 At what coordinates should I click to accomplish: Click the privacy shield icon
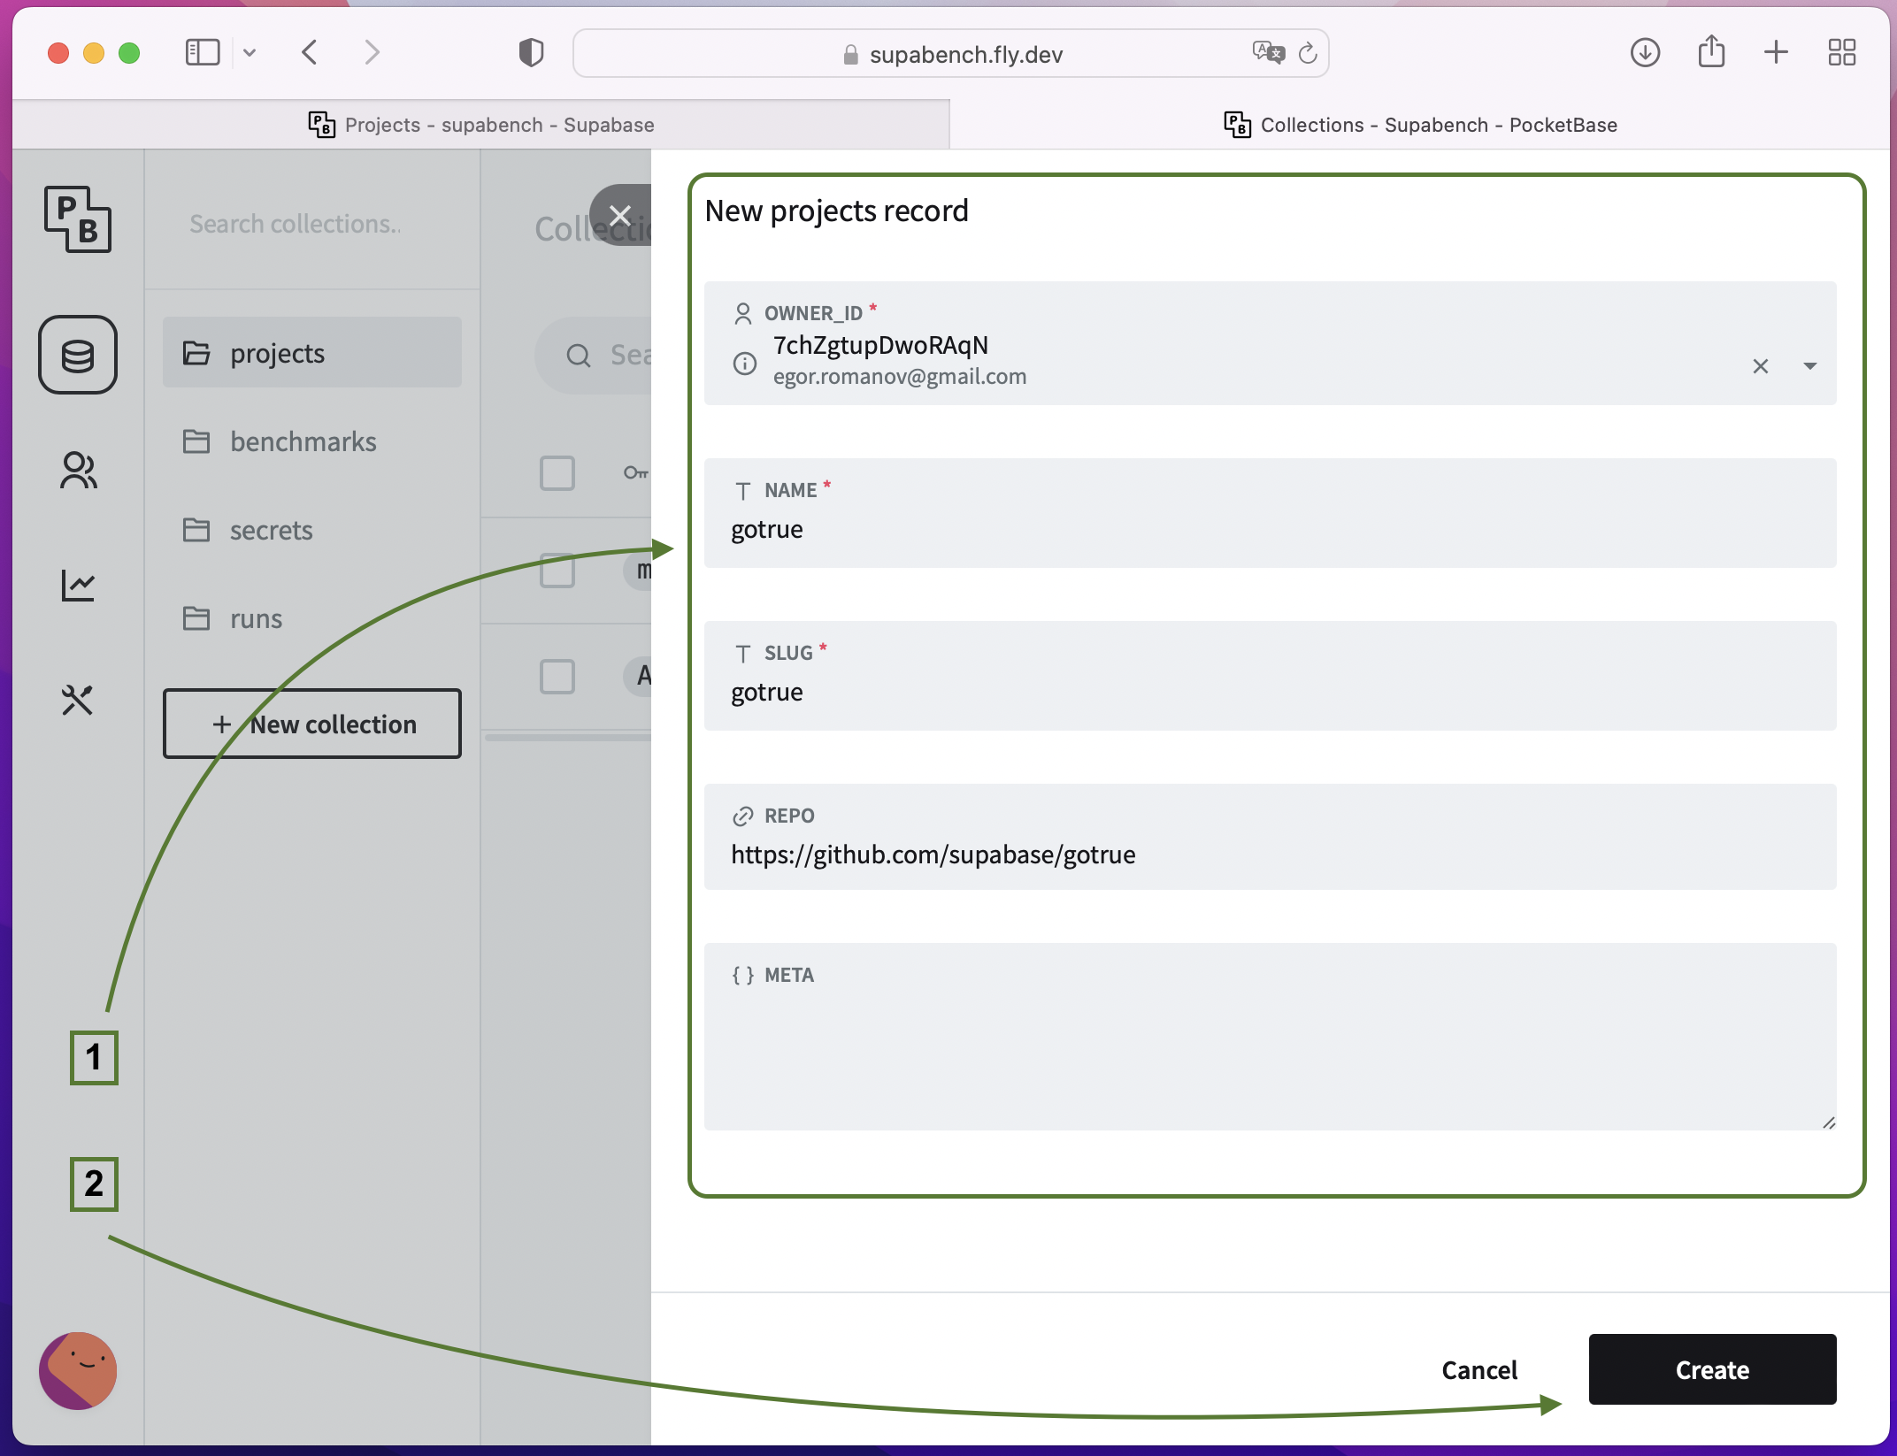531,53
